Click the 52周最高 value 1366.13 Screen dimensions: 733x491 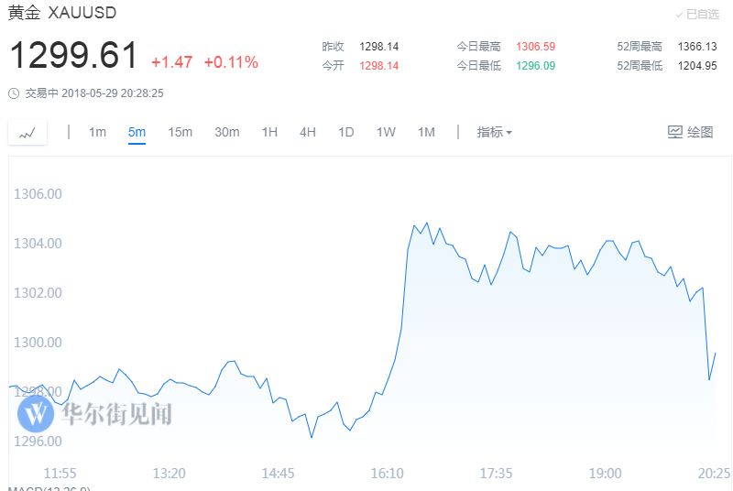[x=696, y=46]
